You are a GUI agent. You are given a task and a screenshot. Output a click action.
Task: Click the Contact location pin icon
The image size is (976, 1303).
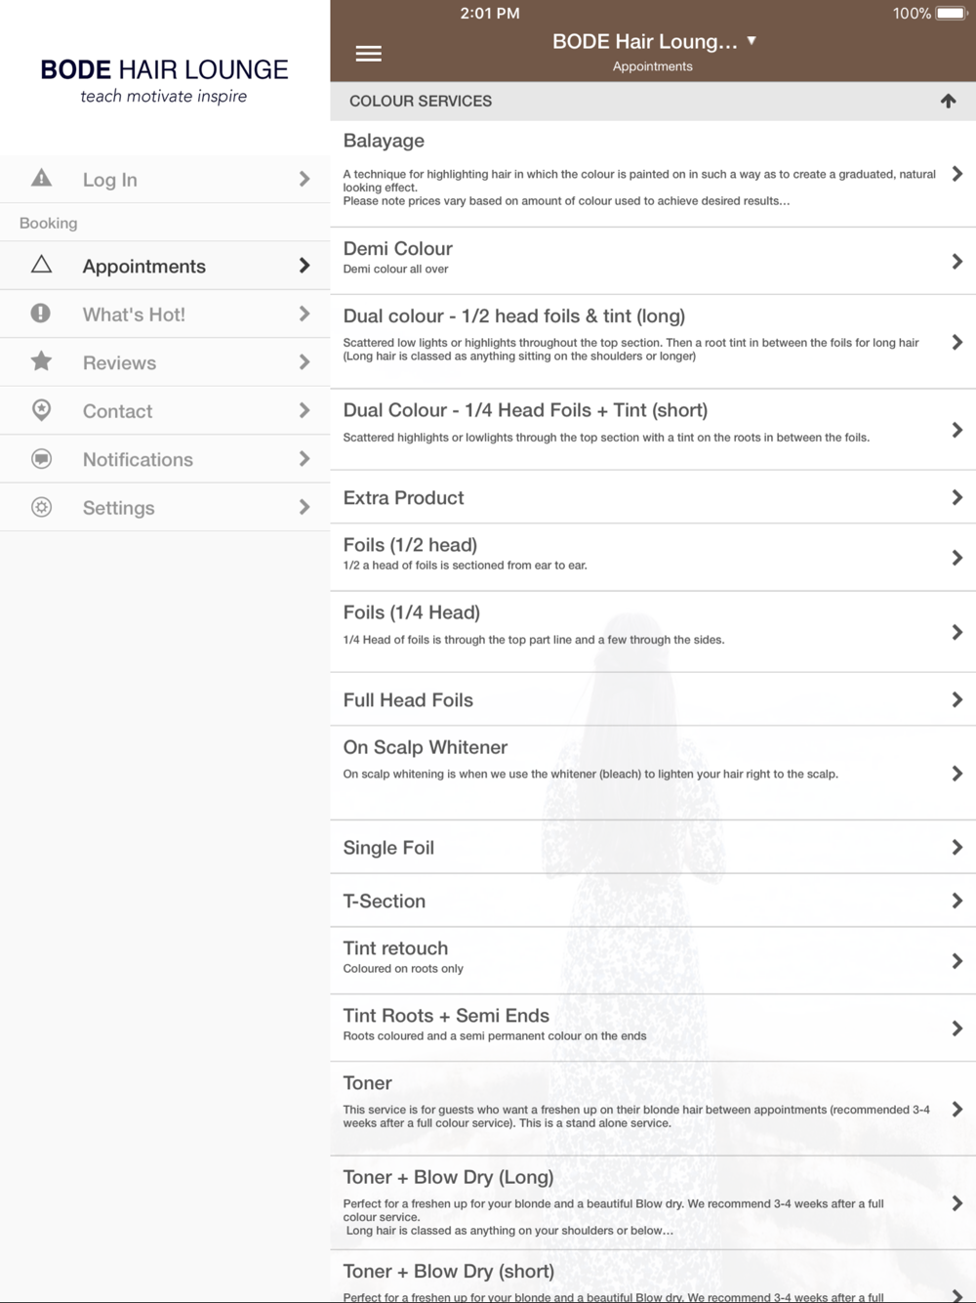tap(41, 410)
